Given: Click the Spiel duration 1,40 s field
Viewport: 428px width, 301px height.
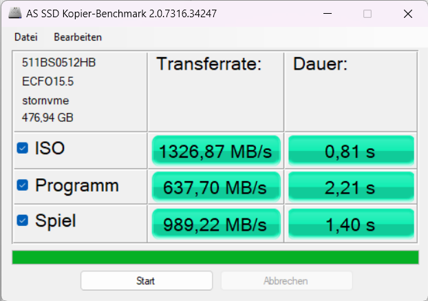Looking at the screenshot, I should (x=351, y=223).
